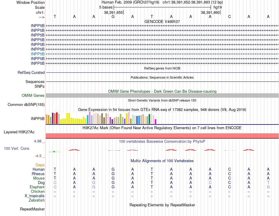The height and width of the screenshot is (216, 279).
Task: Click the RepeatMasker track label
Action: tap(32, 209)
